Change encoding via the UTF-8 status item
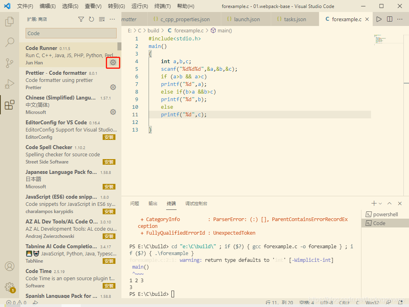Image resolution: width=409 pixels, height=307 pixels. pyautogui.click(x=327, y=303)
